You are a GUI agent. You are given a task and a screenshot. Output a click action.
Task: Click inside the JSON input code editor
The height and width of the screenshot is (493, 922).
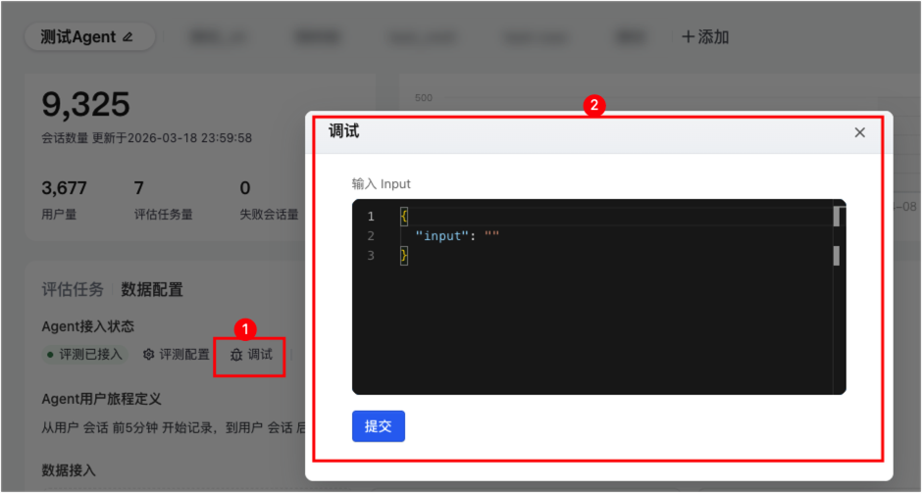coord(598,297)
